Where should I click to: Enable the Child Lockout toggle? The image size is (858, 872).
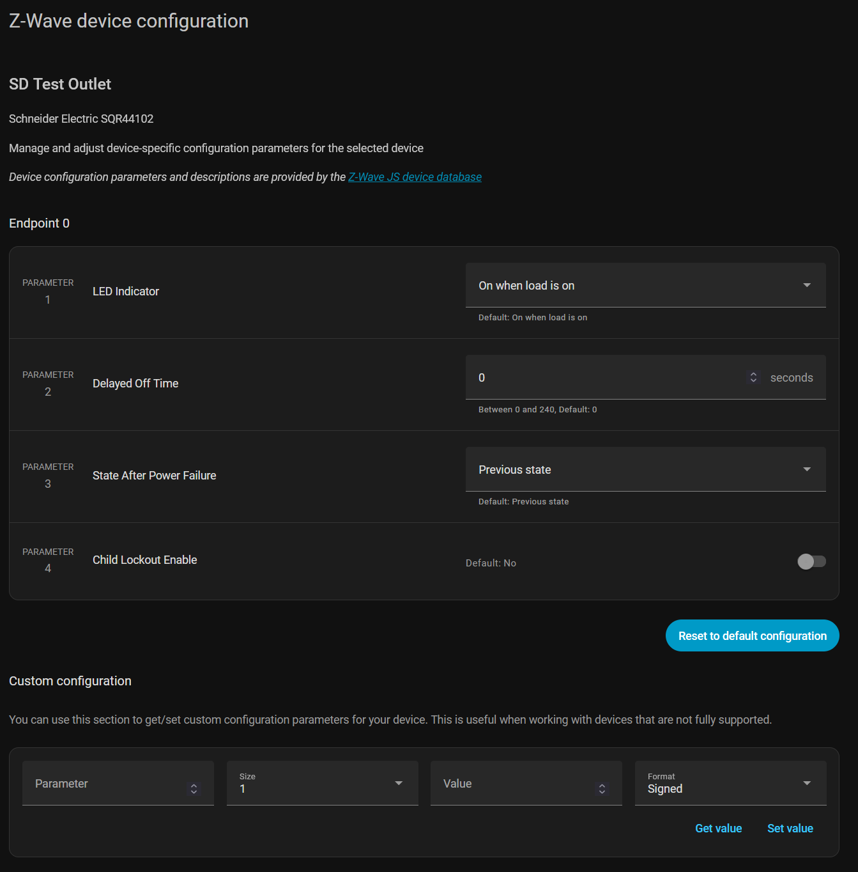pyautogui.click(x=811, y=561)
